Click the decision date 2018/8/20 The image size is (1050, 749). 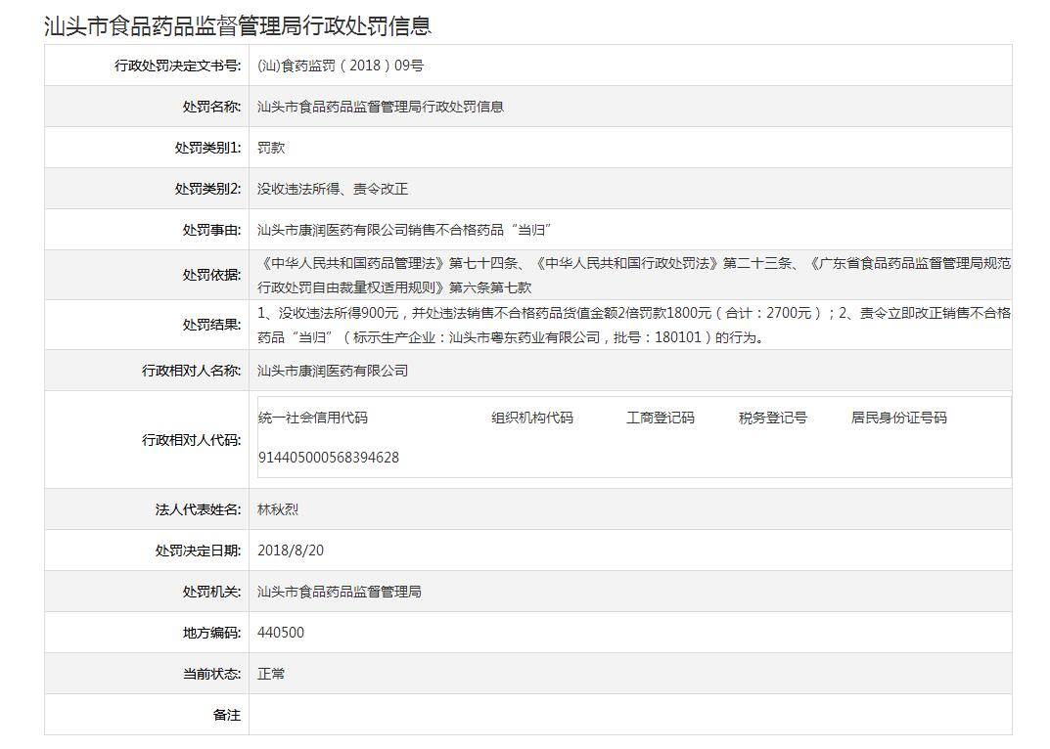tap(290, 551)
